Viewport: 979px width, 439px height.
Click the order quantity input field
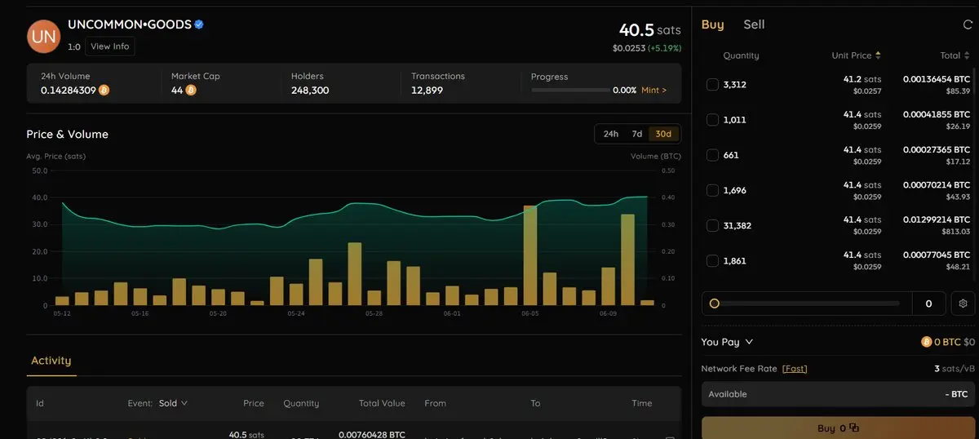coord(928,304)
